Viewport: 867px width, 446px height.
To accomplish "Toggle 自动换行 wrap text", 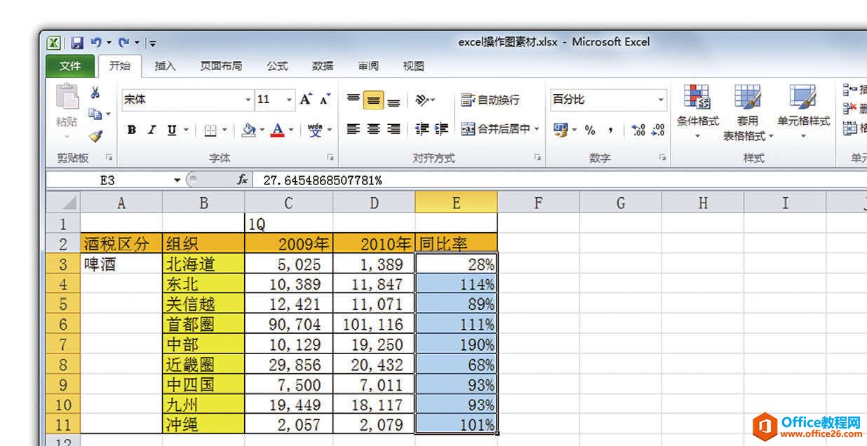I will click(490, 100).
